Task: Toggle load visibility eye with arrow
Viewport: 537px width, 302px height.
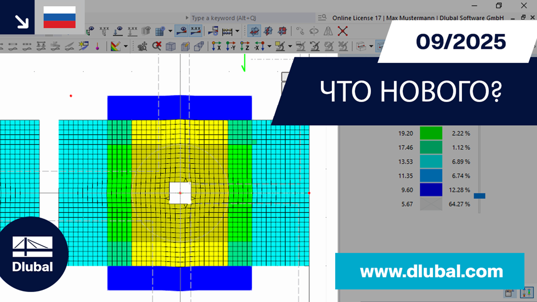Action: coord(118,31)
